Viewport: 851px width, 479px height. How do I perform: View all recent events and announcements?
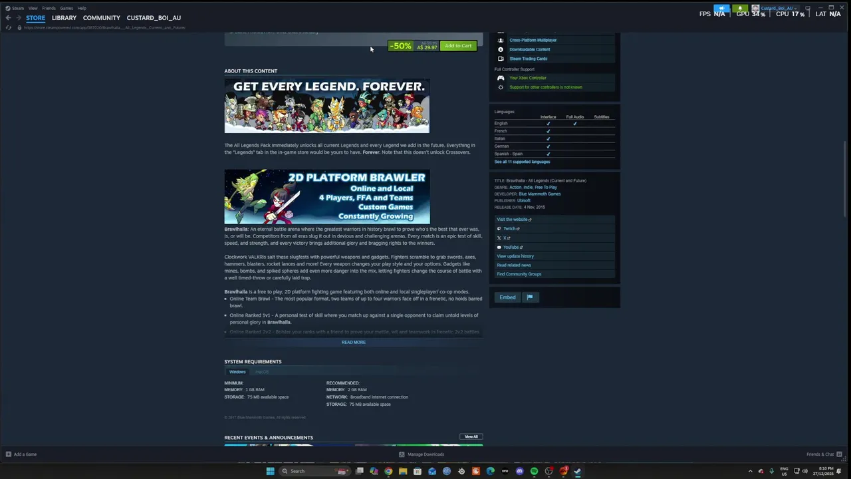pos(471,437)
